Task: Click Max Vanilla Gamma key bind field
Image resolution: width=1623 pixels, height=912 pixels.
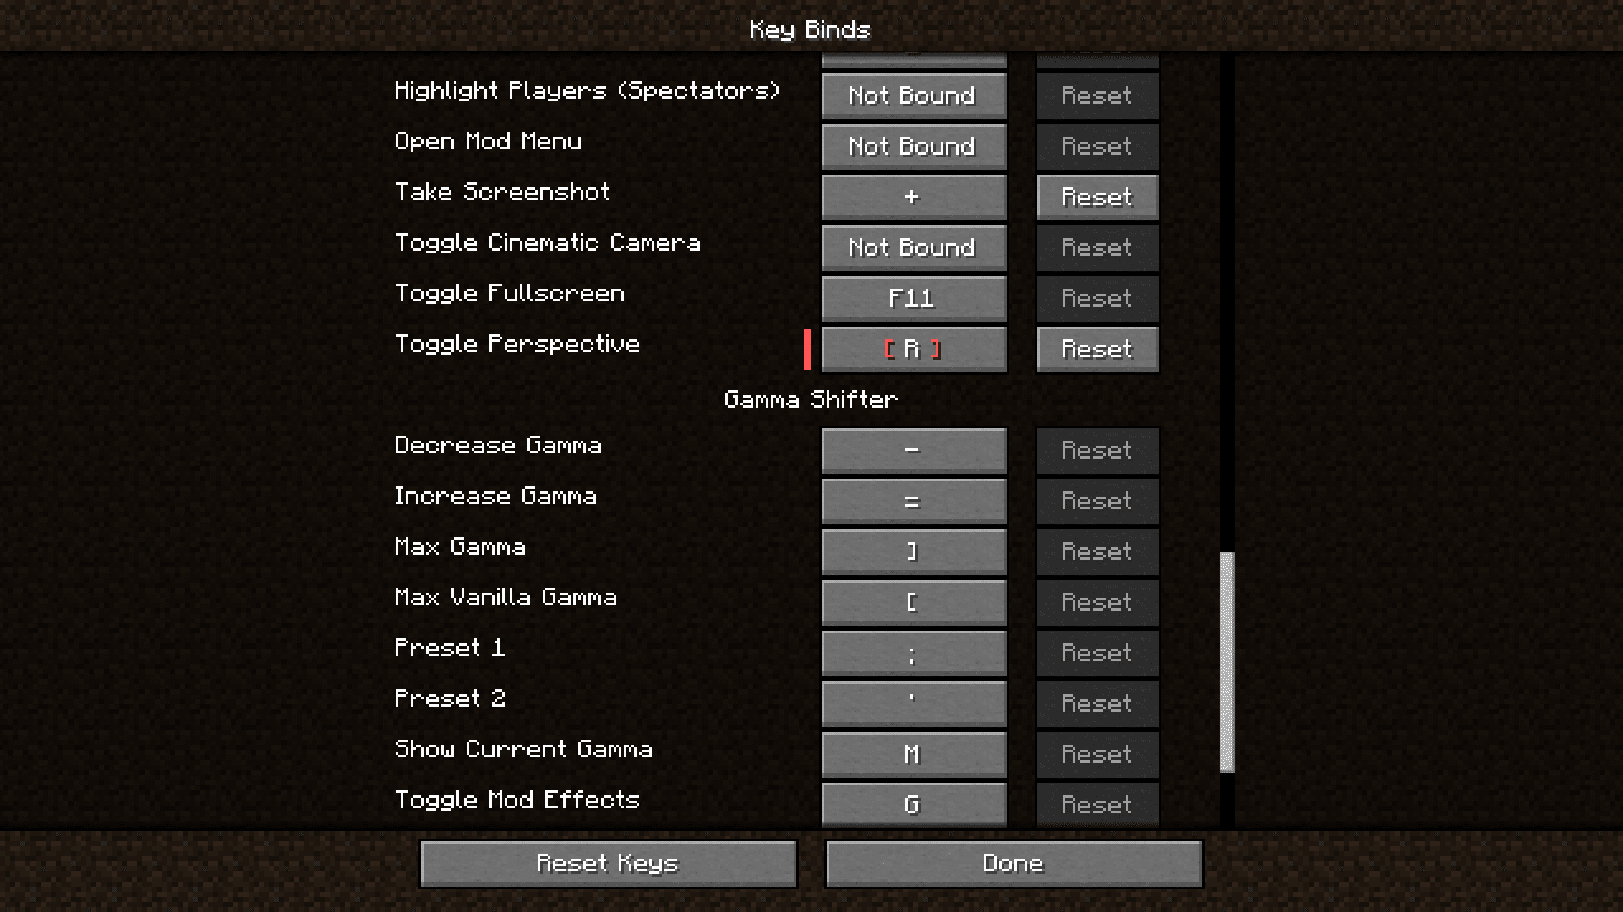Action: 912,601
